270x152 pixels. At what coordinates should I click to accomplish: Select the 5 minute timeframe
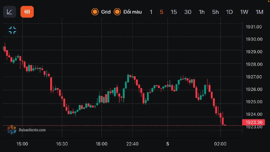[x=161, y=12]
